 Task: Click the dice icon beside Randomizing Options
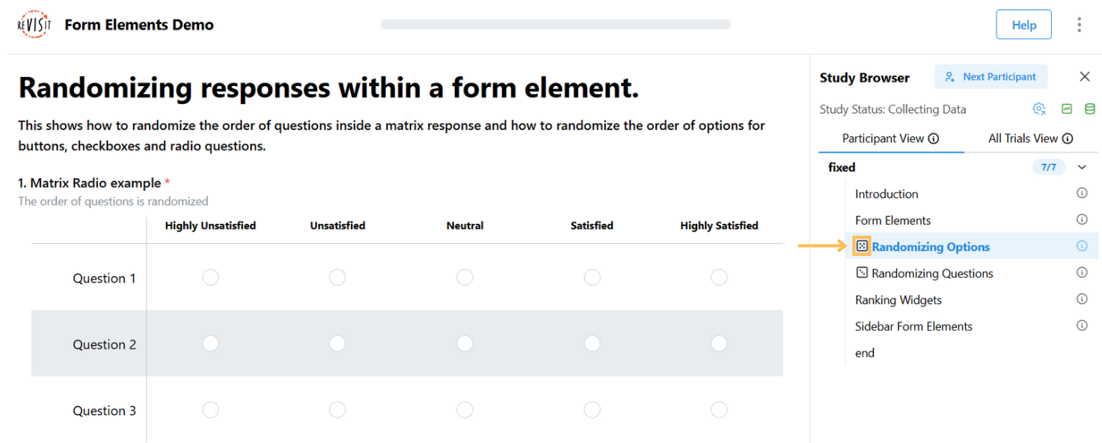(862, 246)
